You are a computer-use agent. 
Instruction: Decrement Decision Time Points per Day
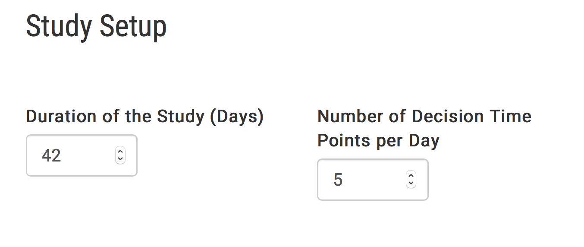coord(411,184)
